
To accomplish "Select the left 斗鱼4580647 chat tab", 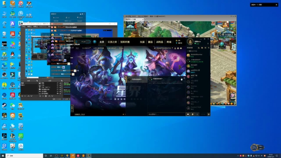I will pyautogui.click(x=137, y=79).
